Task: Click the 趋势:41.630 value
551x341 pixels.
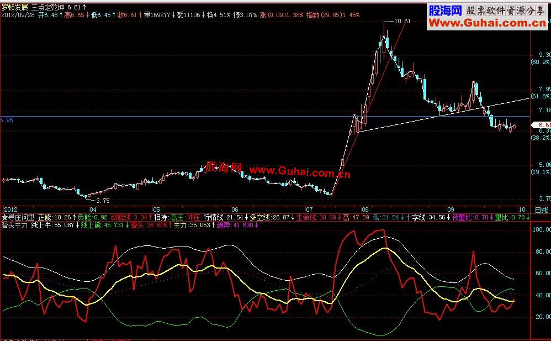Action: (x=235, y=225)
